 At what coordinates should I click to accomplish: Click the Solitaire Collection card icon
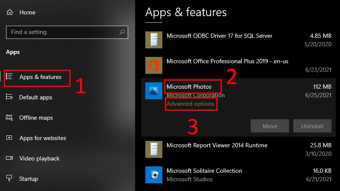(x=154, y=175)
